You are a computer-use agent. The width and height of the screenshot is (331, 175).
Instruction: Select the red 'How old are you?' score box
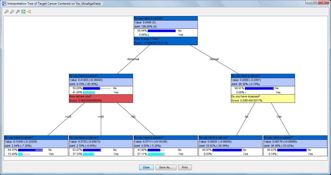101,98
